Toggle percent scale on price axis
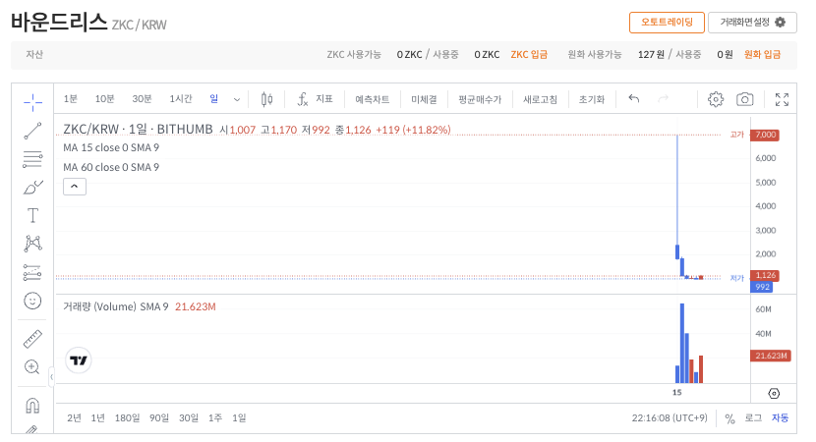816x442 pixels. [x=729, y=418]
